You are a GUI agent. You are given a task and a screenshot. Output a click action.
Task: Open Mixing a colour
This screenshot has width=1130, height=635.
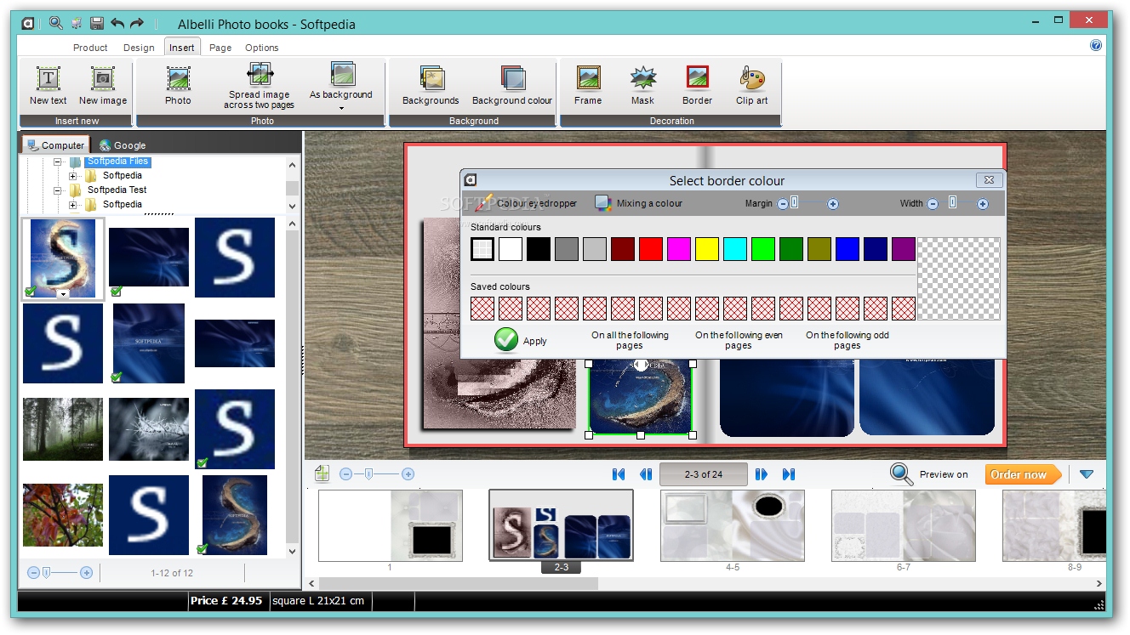(639, 203)
